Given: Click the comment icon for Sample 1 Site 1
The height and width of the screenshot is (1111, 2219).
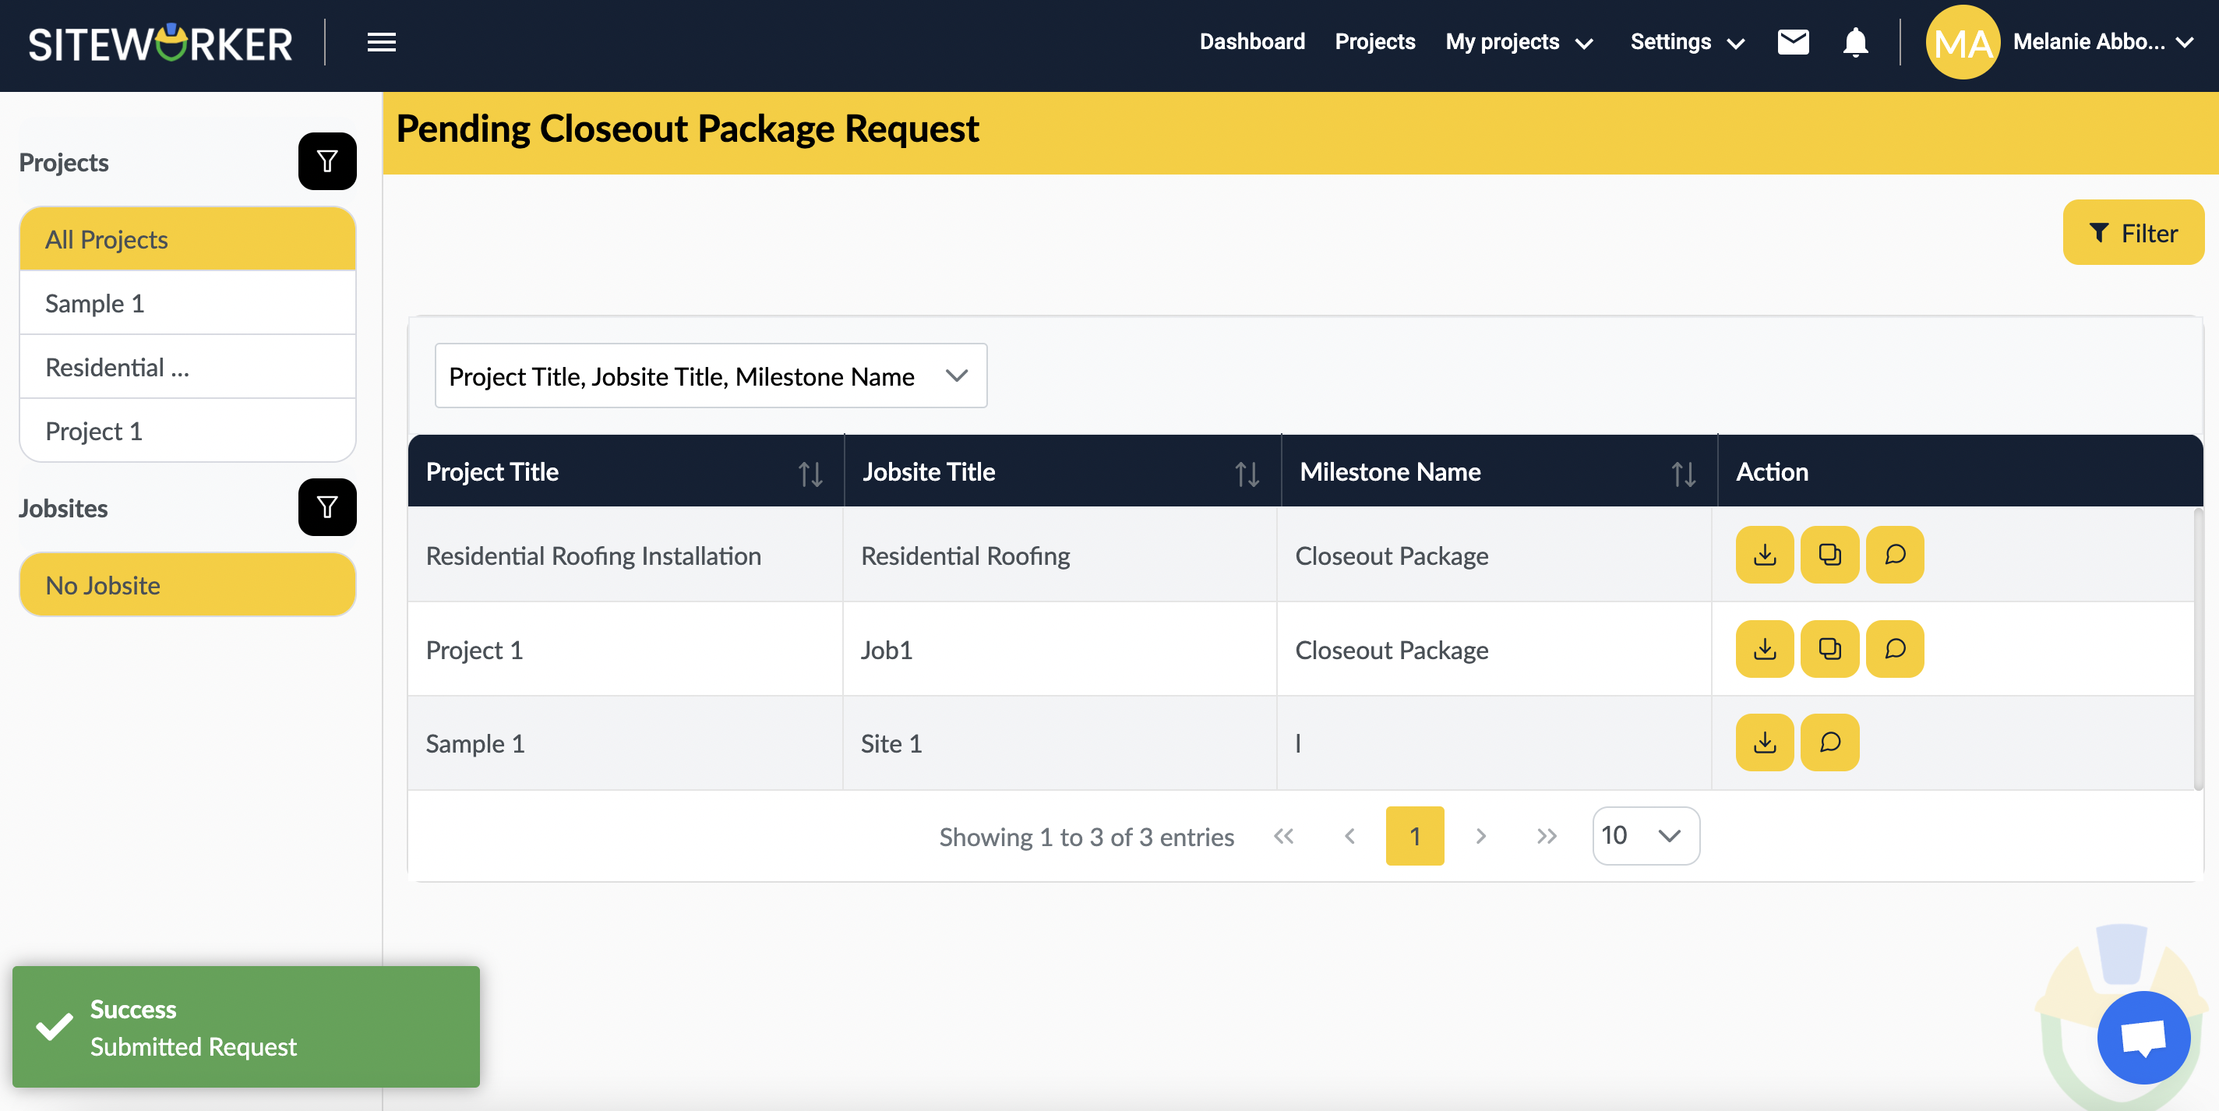Looking at the screenshot, I should 1829,741.
